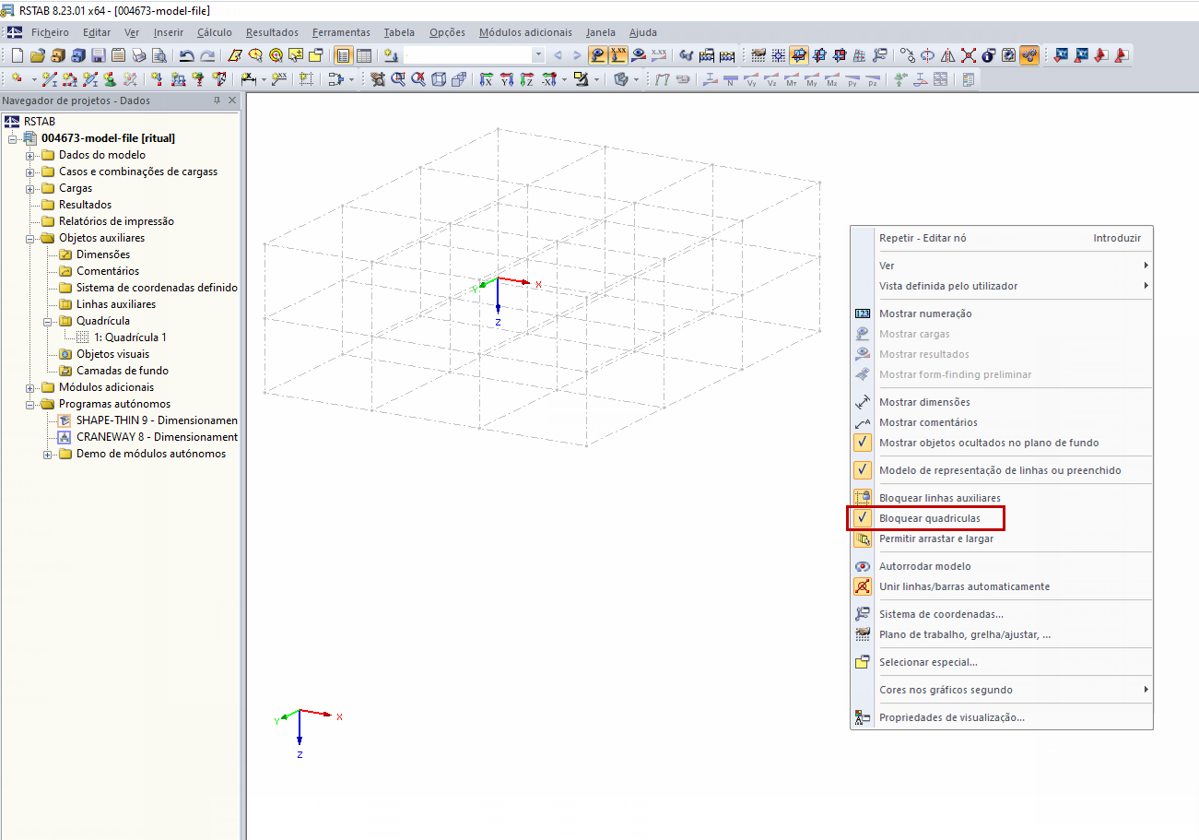Open the Ficheiro menu
Screen dimensions: 1199x840
point(50,32)
